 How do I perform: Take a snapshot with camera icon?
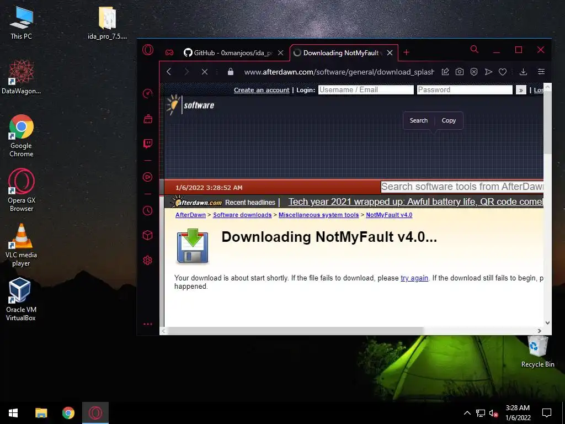(460, 72)
